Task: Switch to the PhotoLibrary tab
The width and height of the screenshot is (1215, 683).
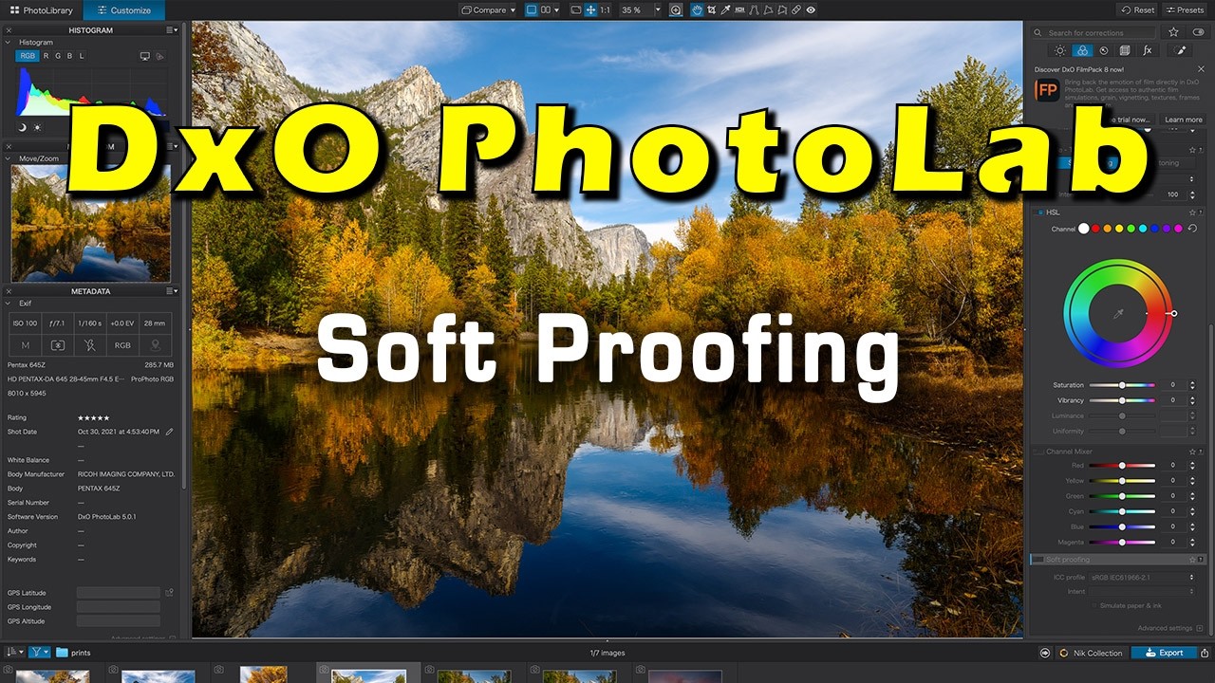Action: (41, 10)
